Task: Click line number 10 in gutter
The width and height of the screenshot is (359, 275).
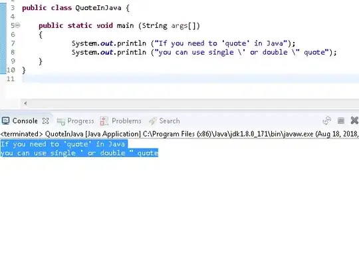Action: (x=11, y=70)
